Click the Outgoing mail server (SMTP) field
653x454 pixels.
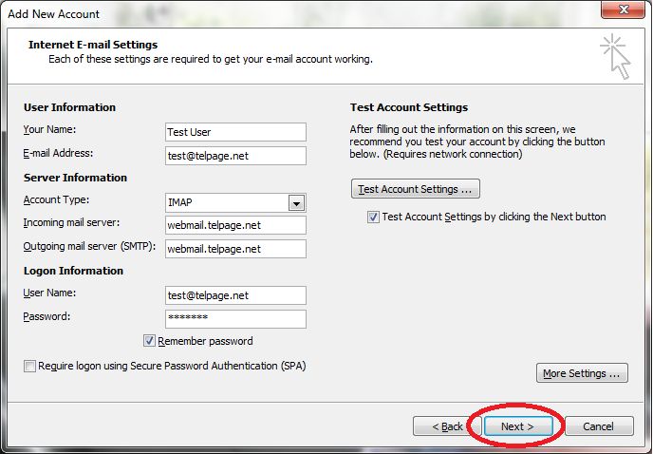pyautogui.click(x=235, y=249)
